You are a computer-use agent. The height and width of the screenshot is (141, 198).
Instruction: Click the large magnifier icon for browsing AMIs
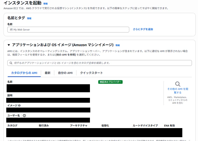178,84
